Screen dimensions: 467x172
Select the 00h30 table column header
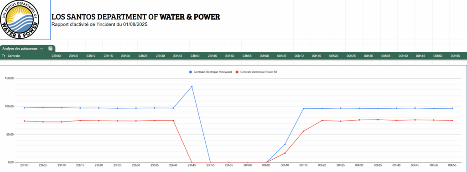[368, 56]
